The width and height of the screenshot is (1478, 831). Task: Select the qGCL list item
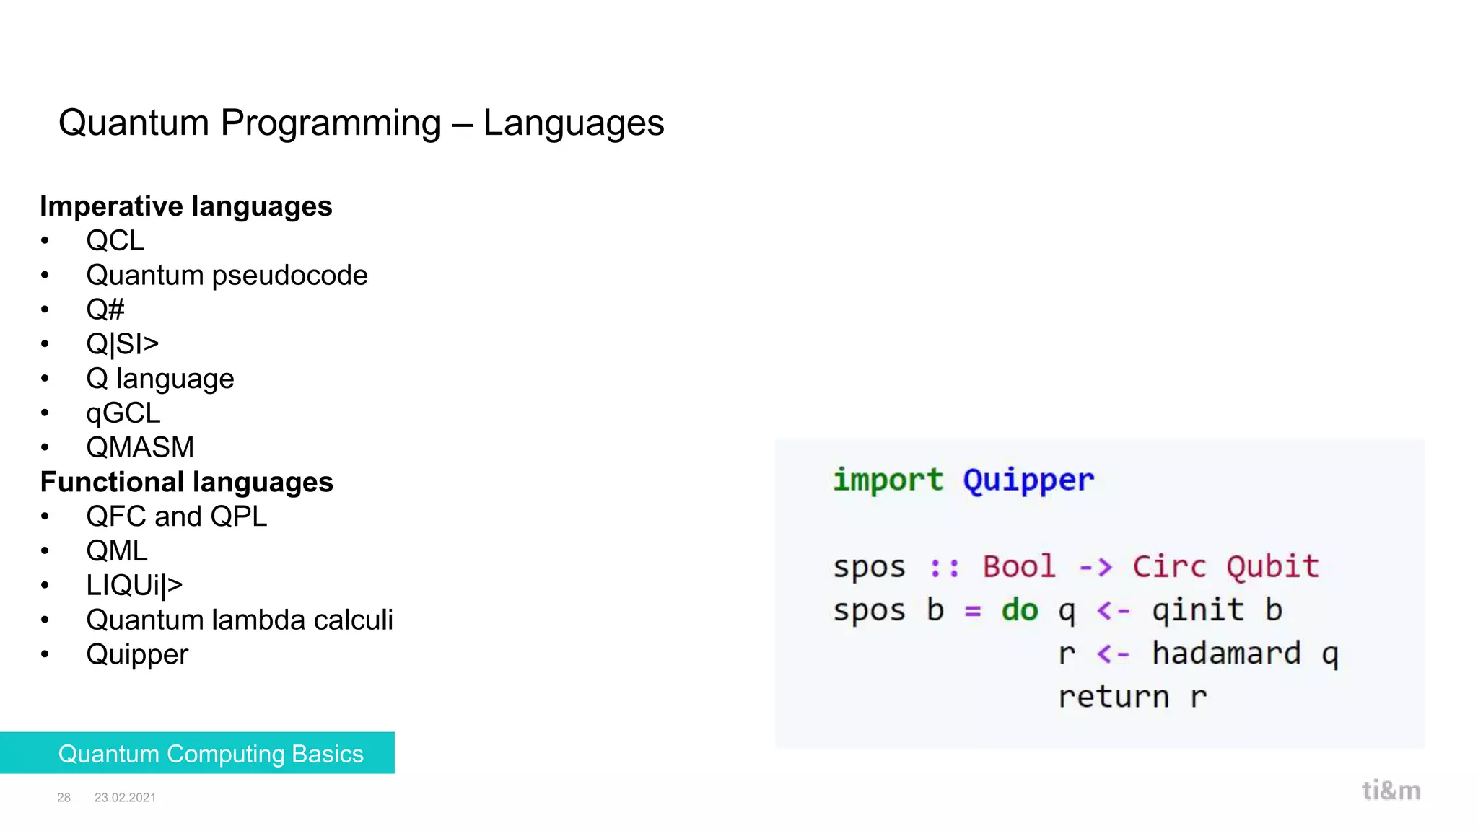(x=123, y=413)
